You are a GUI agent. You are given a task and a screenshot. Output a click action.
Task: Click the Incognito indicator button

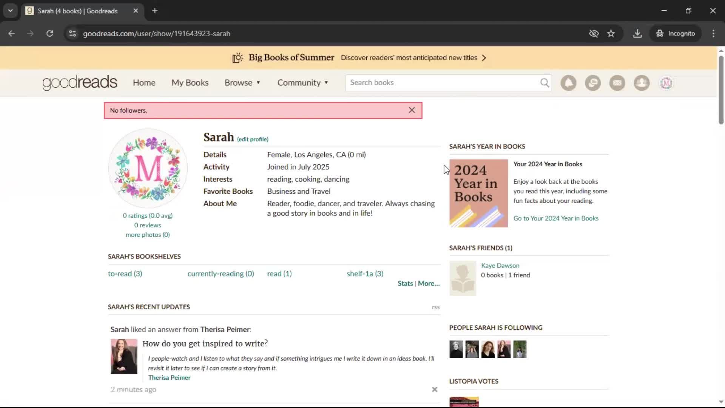click(676, 34)
